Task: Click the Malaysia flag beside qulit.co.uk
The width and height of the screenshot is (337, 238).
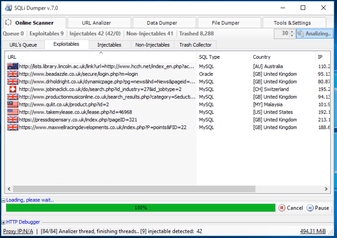Action: point(13,104)
